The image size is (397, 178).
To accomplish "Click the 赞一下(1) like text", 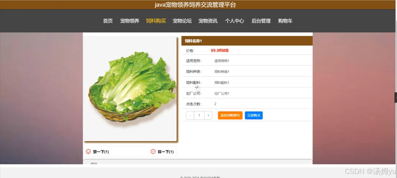I will [x=101, y=152].
